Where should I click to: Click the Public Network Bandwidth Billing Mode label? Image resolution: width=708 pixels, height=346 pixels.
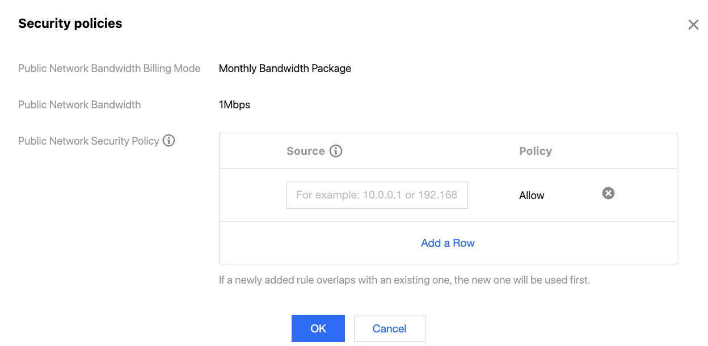[109, 69]
